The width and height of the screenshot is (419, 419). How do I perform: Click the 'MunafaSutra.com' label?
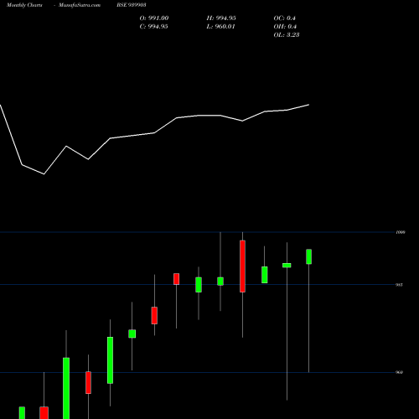[80, 5]
